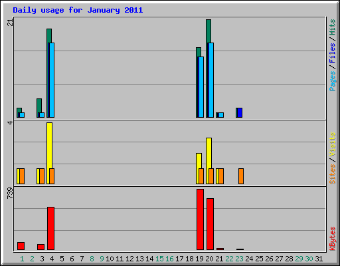Click the "4" middle axis maximum value
This screenshot has height=266, width=340.
point(10,122)
